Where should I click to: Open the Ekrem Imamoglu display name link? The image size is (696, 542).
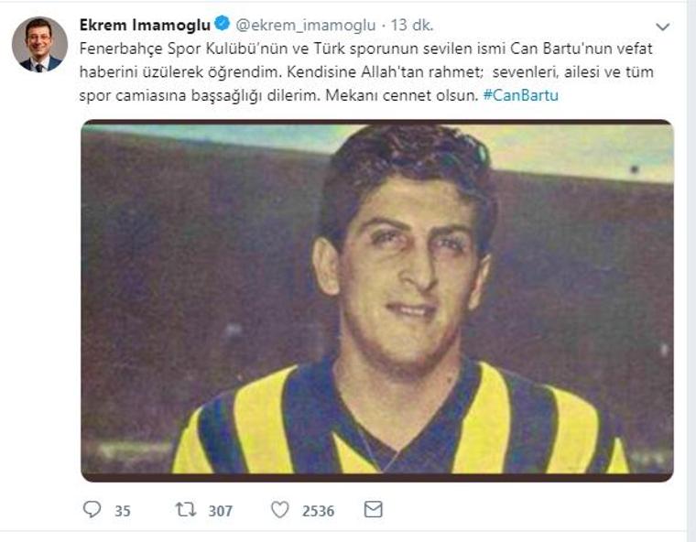coord(145,25)
